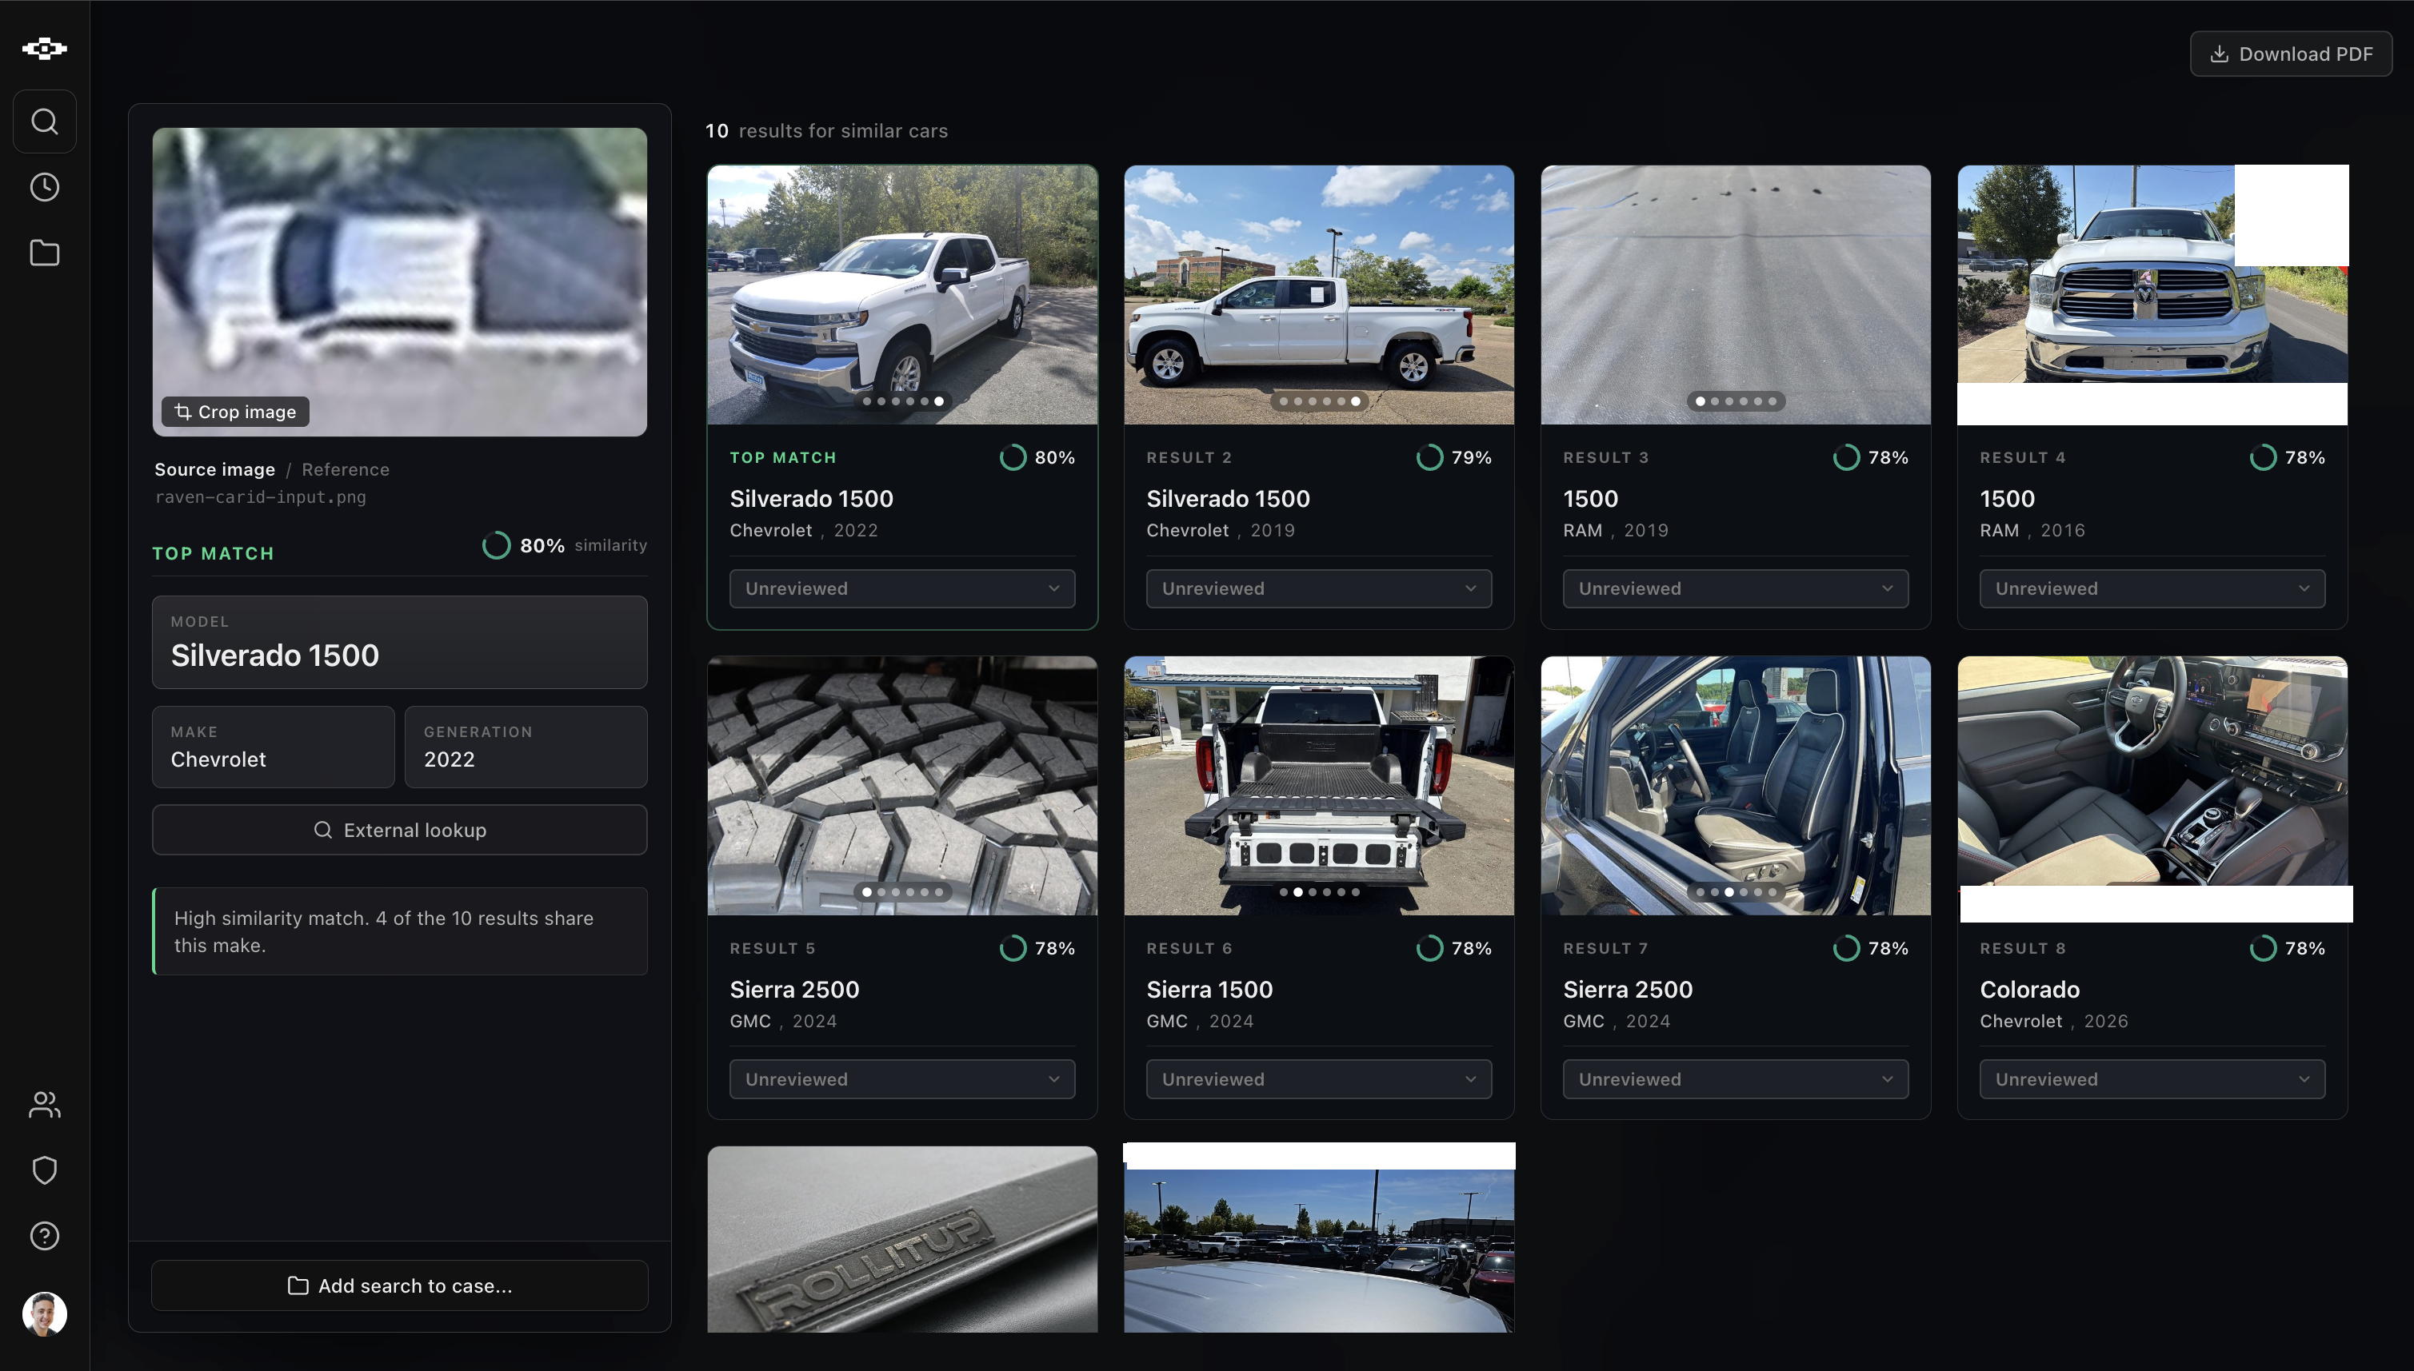
Task: Open the Top Match Silverado 1500 photo
Action: click(x=902, y=295)
